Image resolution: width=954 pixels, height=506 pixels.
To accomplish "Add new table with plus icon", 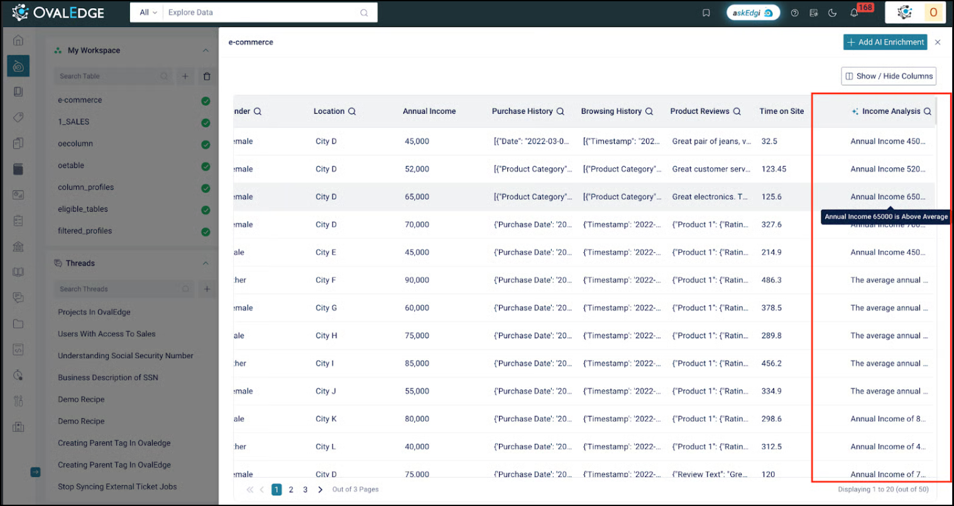I will coord(185,76).
